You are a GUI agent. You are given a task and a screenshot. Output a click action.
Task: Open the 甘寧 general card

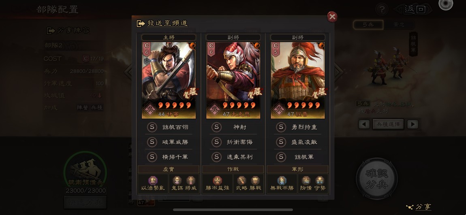(169, 80)
